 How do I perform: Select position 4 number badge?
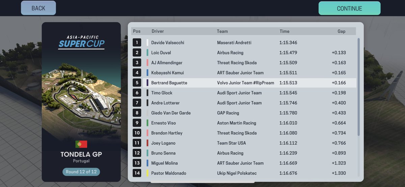click(x=137, y=73)
